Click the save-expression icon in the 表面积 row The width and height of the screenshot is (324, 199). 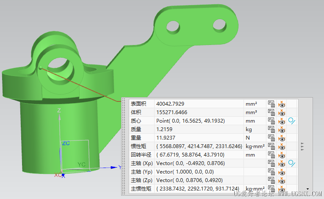[271, 104]
